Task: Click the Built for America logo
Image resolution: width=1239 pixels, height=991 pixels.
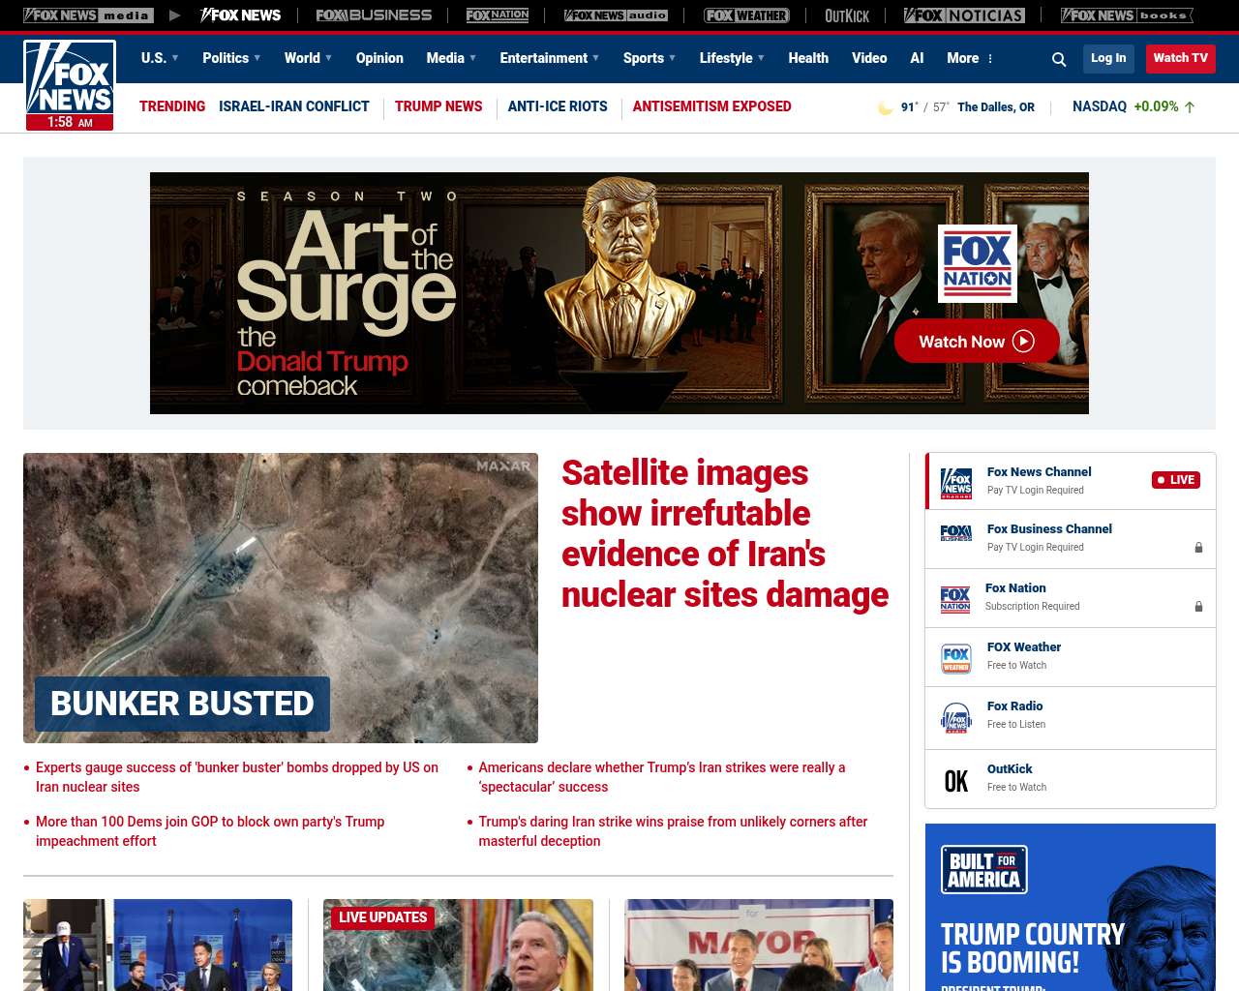Action: (984, 869)
